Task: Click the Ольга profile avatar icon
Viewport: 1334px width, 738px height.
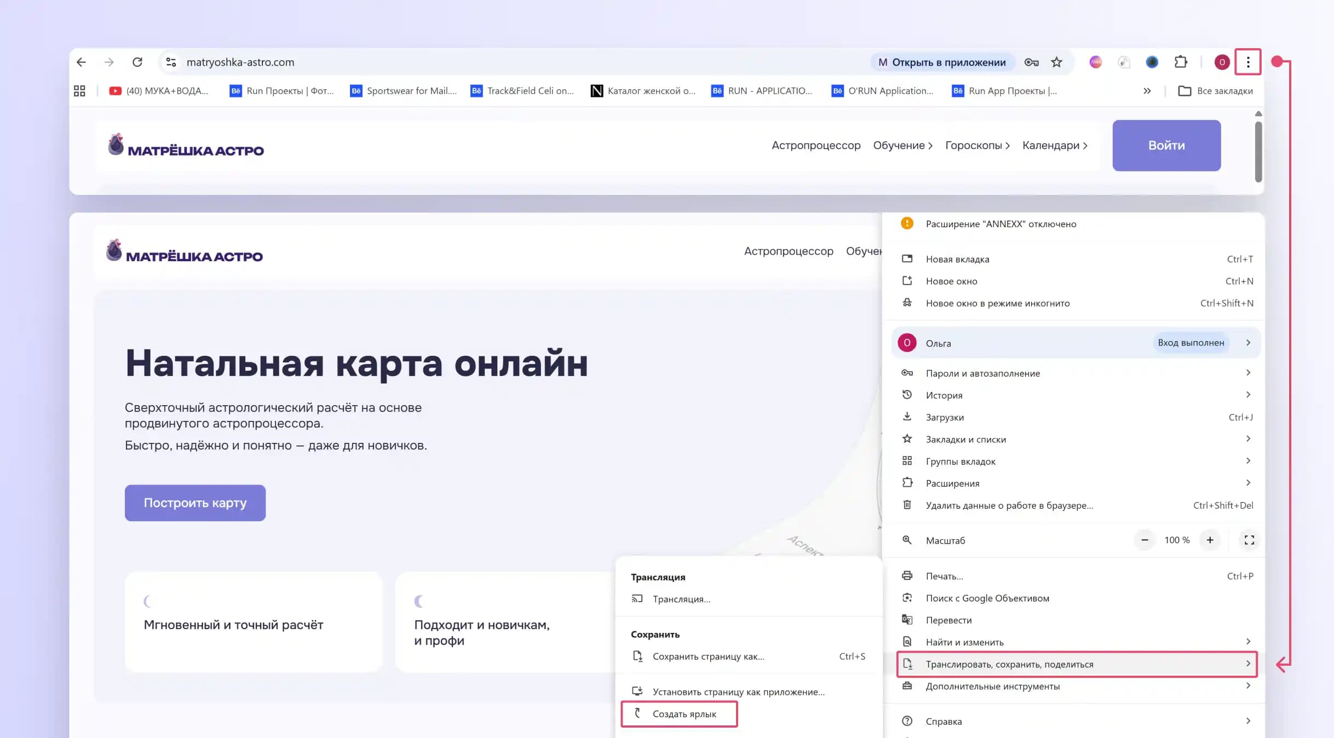Action: (x=907, y=343)
